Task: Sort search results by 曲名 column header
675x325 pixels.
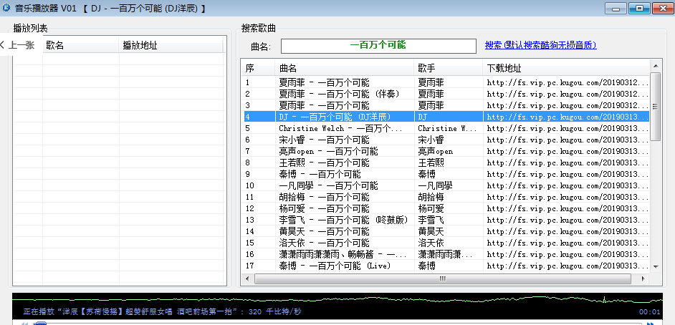Action: point(345,68)
